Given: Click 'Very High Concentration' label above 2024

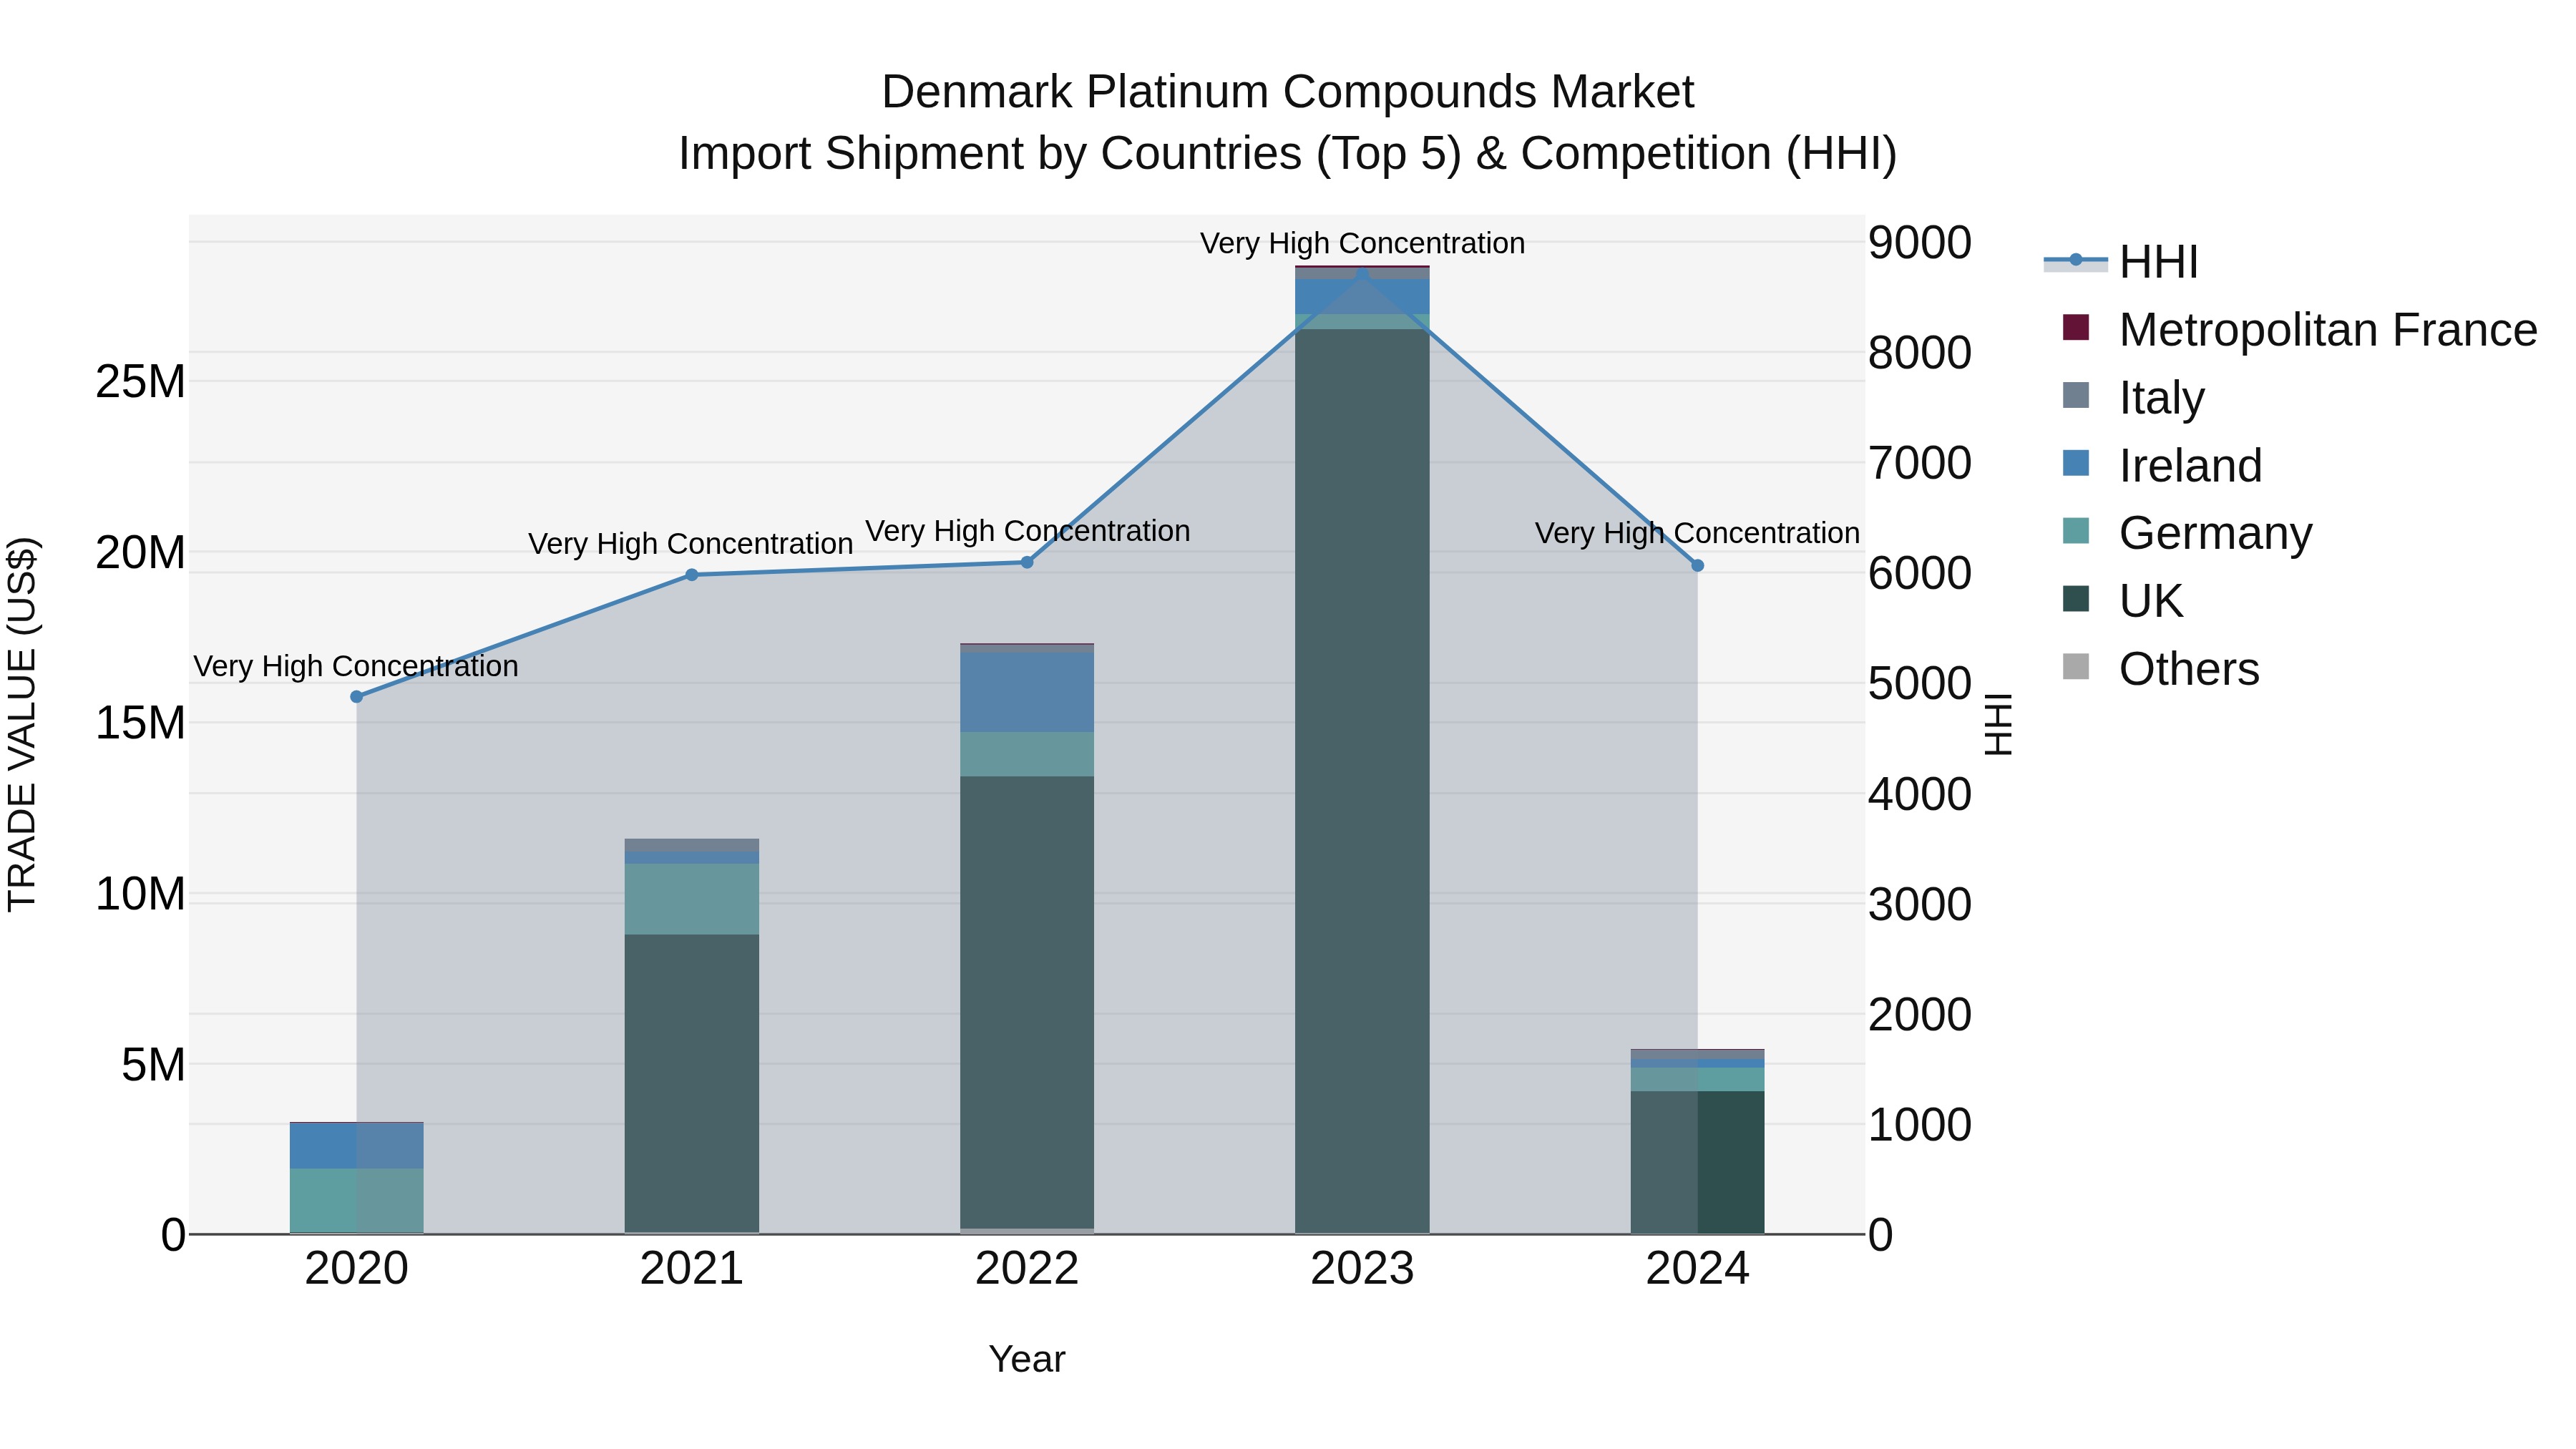Looking at the screenshot, I should 1697,534.
